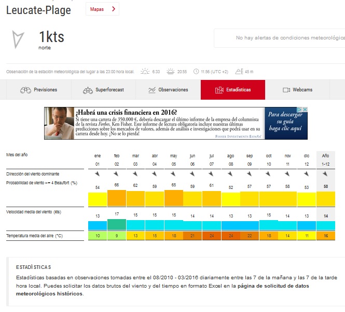
Task: Click the February average wind speed 17
Action: [117, 214]
